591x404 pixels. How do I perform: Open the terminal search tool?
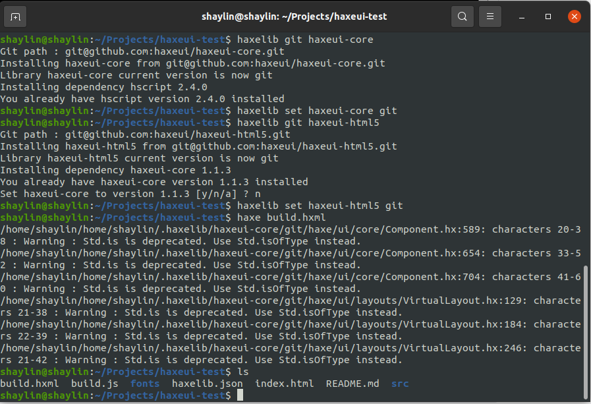[x=462, y=16]
